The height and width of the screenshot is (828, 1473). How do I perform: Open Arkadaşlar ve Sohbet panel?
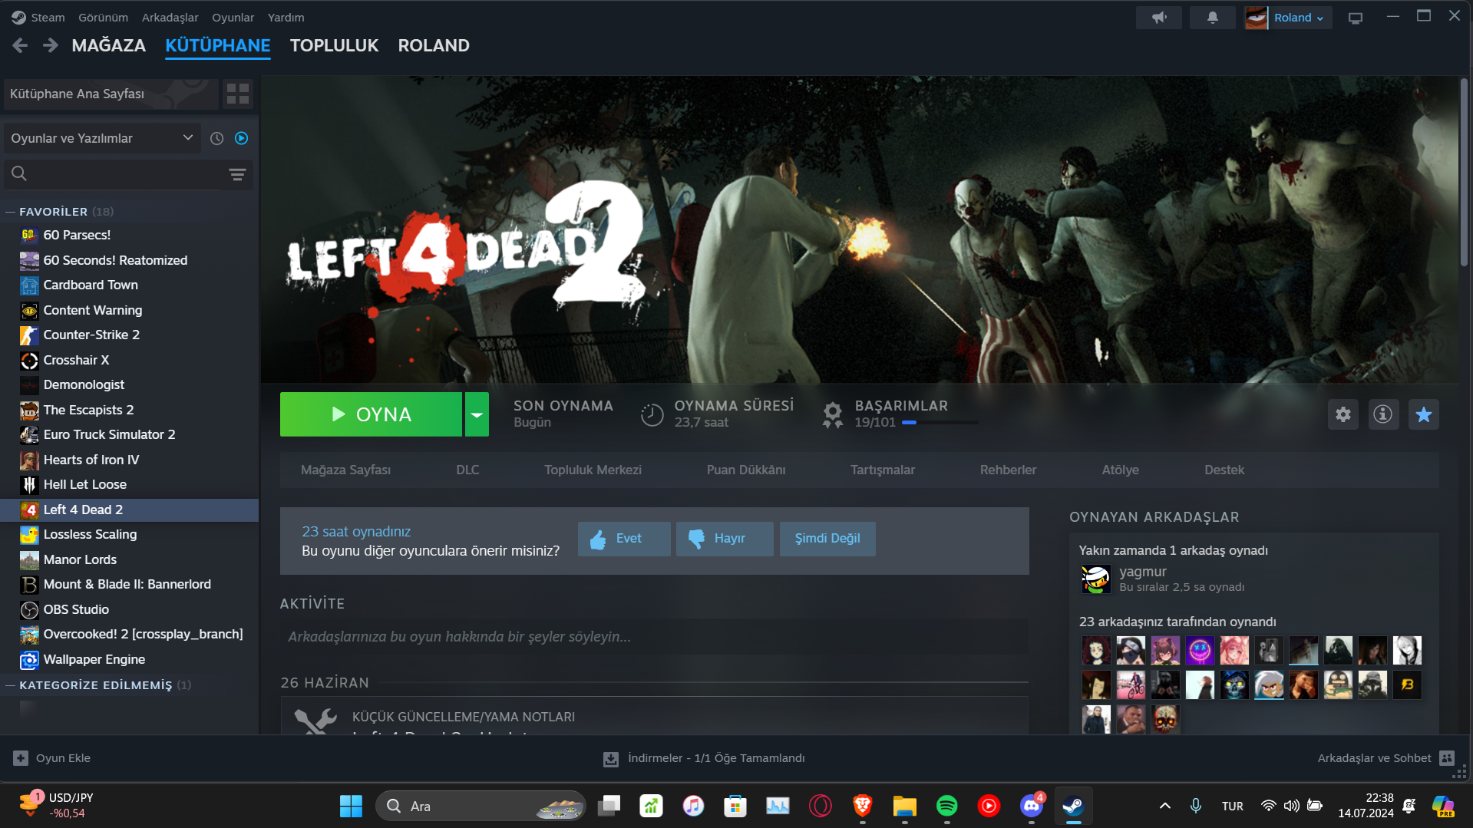pyautogui.click(x=1374, y=758)
